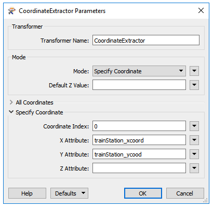213x208 pixels.
Task: Confirm parameters with OK button
Action: [143, 193]
